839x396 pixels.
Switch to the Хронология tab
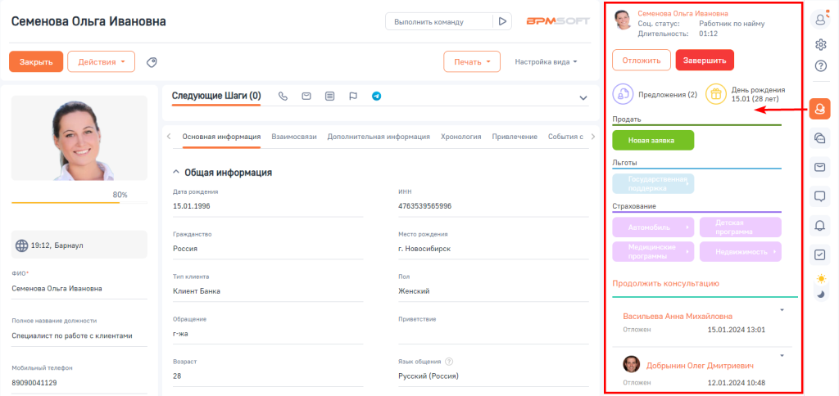(460, 137)
